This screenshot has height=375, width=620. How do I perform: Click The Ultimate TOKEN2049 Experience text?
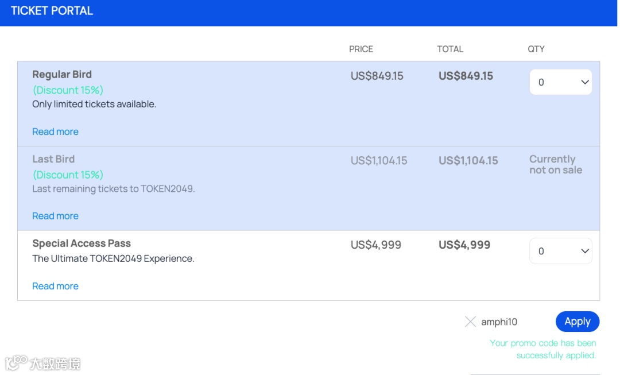pos(113,258)
